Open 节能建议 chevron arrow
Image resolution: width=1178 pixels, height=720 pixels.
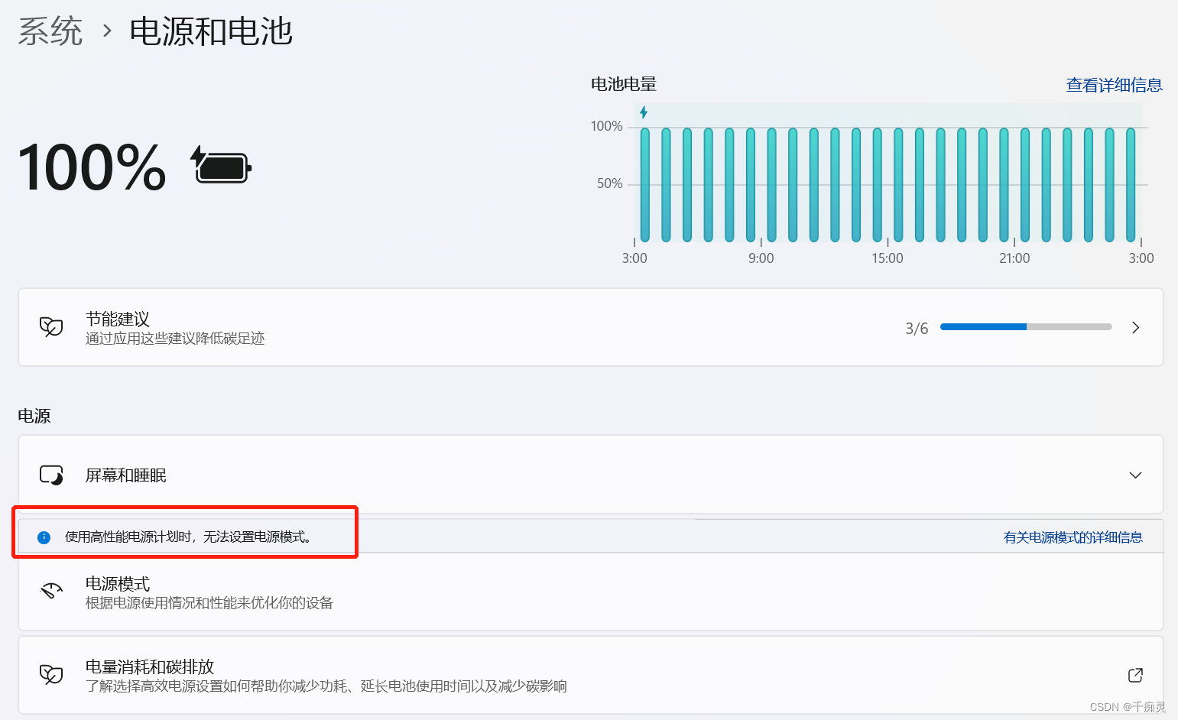click(1135, 327)
